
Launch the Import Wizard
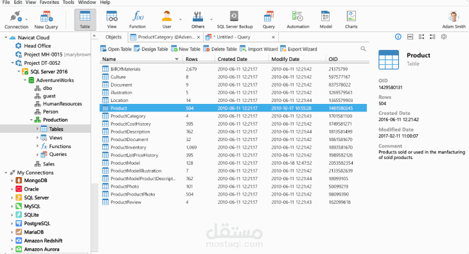[259, 49]
